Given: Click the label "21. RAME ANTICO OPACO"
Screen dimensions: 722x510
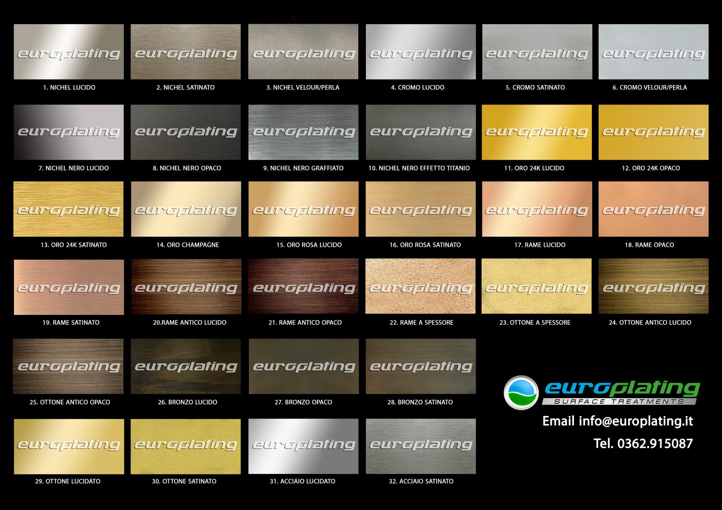Looking at the screenshot, I should point(305,323).
